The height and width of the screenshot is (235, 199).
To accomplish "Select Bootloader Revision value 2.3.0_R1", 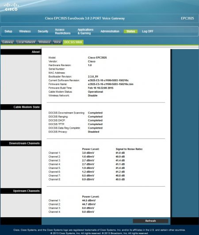I will tap(93, 77).
